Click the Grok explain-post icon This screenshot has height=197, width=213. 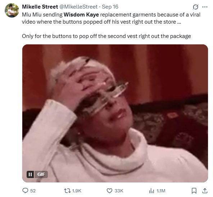(195, 7)
